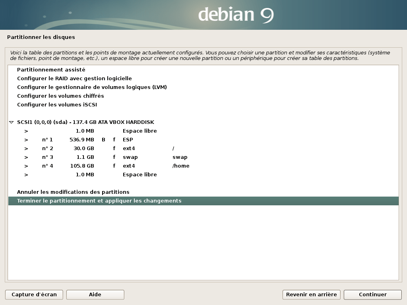Viewport: 407px width, 305px height.
Task: Choose Annuler les modifications des partitions
Action: click(x=203, y=192)
